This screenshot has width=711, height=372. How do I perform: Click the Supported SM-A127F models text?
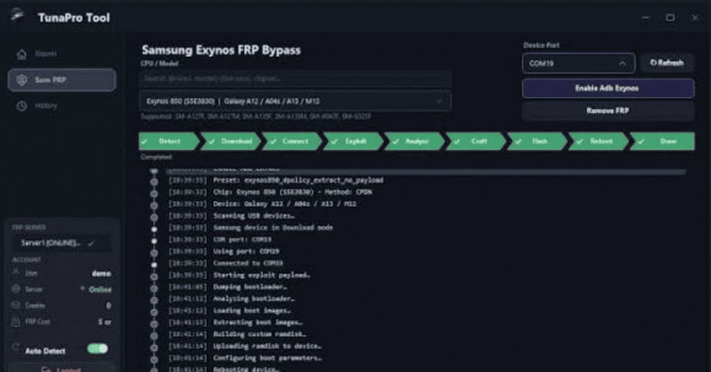pos(256,117)
